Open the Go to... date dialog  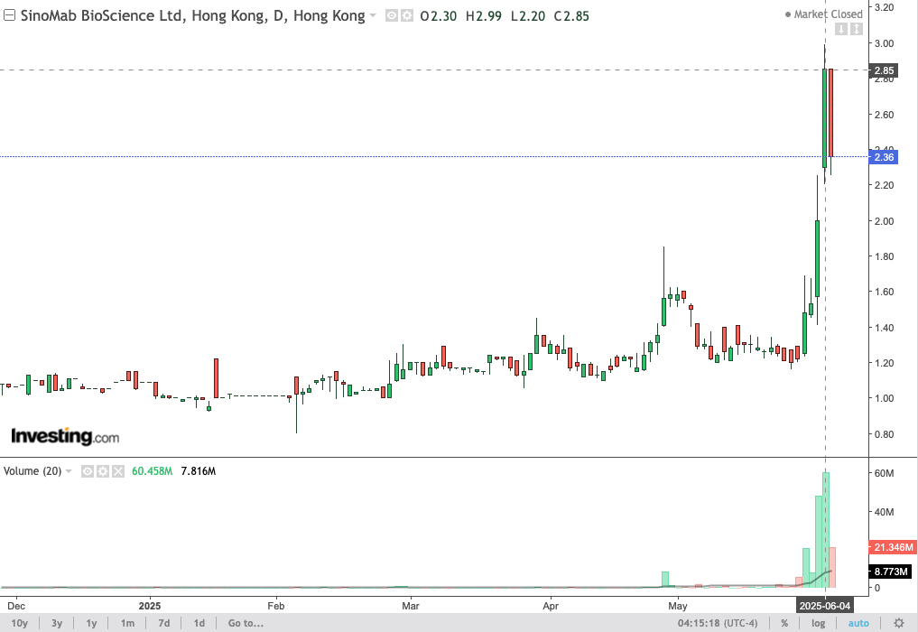click(x=246, y=623)
